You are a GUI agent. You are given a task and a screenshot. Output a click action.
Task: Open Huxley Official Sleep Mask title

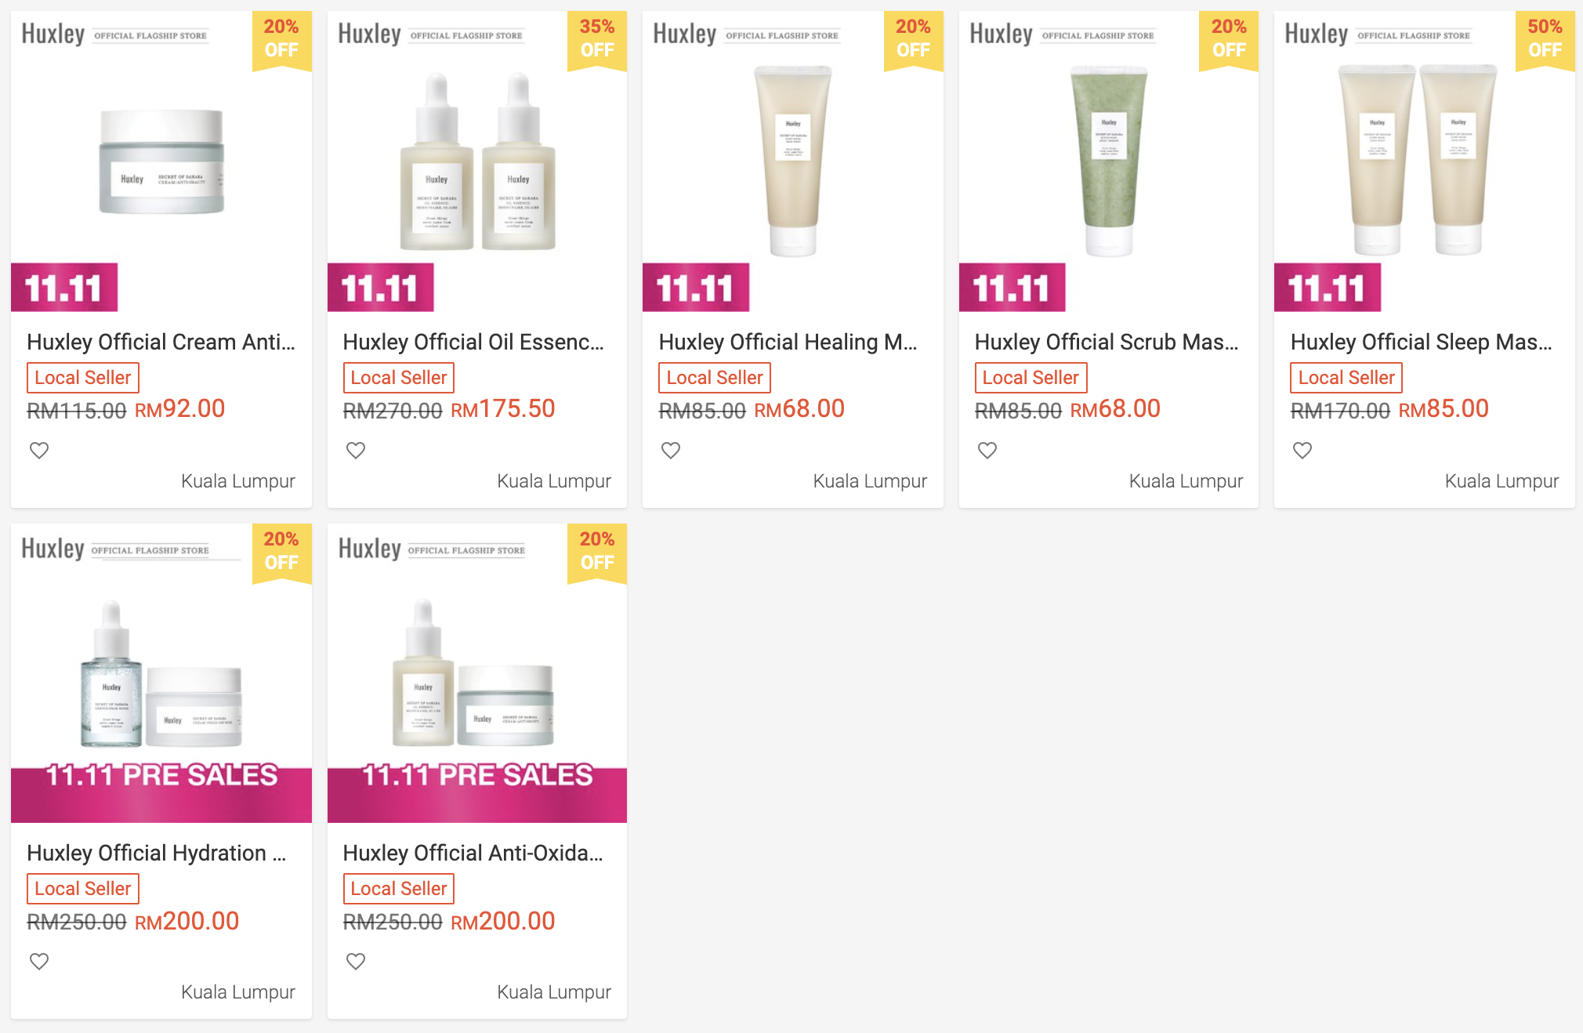pyautogui.click(x=1422, y=342)
